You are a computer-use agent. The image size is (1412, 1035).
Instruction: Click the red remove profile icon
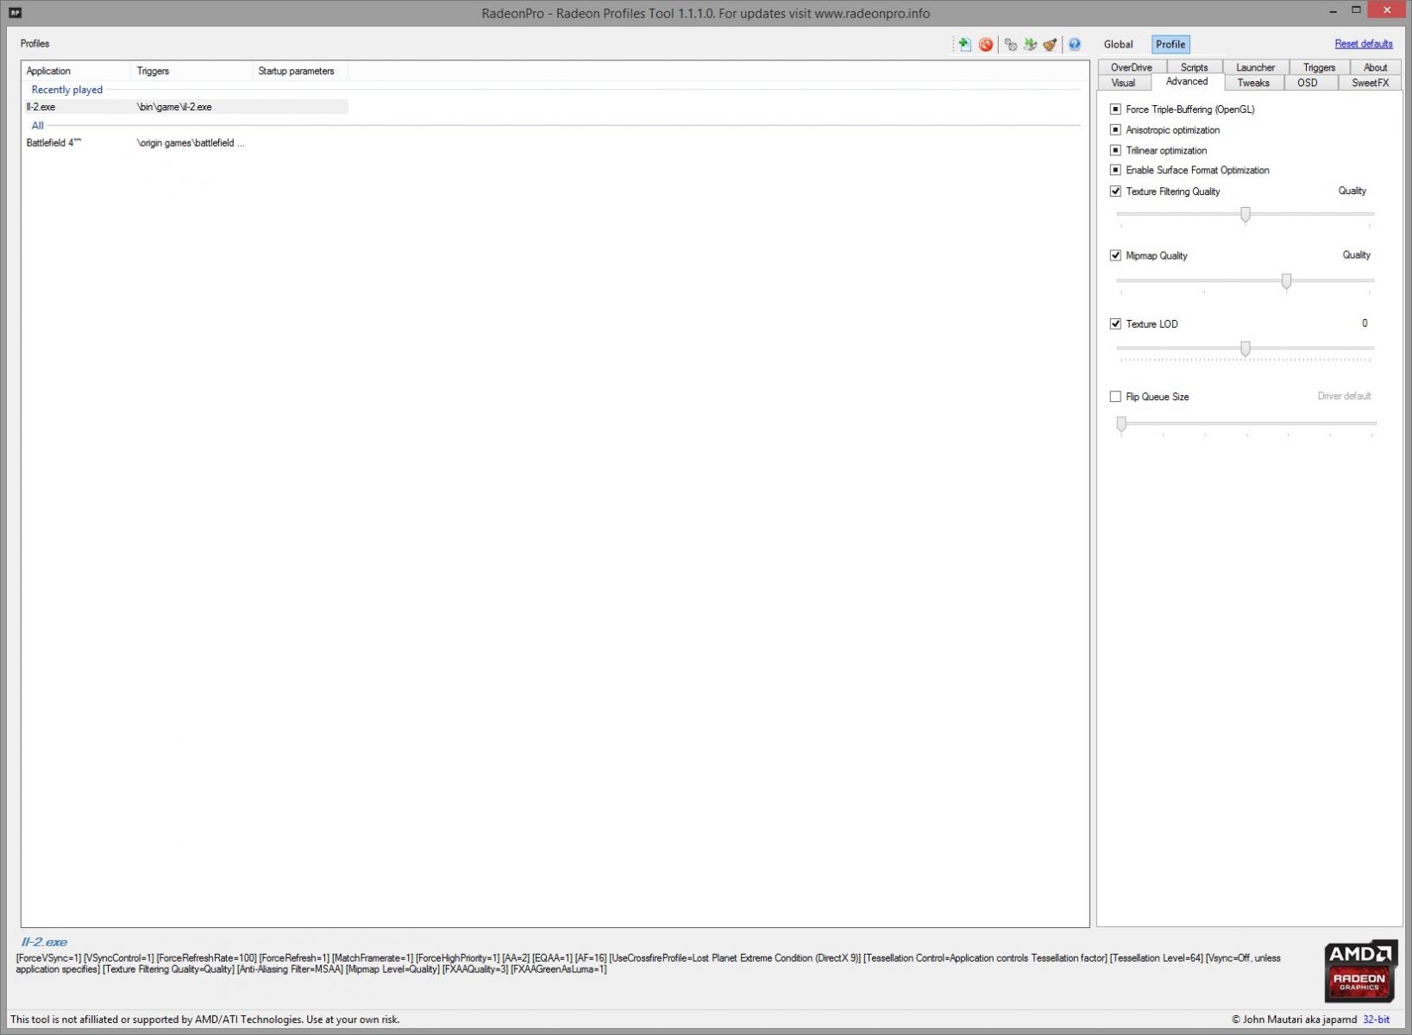point(986,44)
